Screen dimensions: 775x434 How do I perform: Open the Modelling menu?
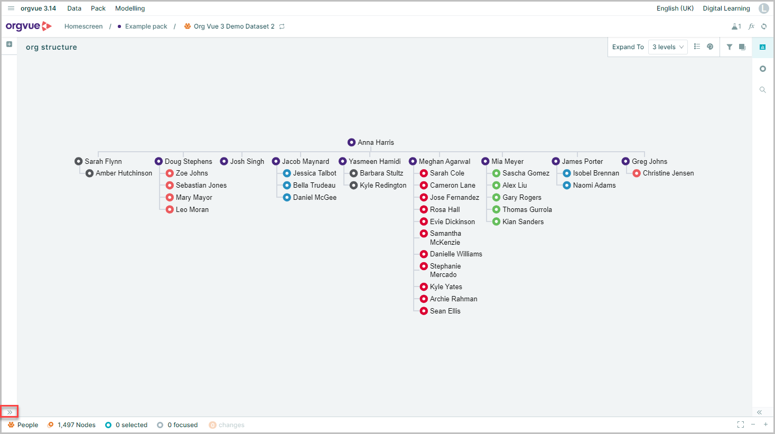click(x=130, y=8)
